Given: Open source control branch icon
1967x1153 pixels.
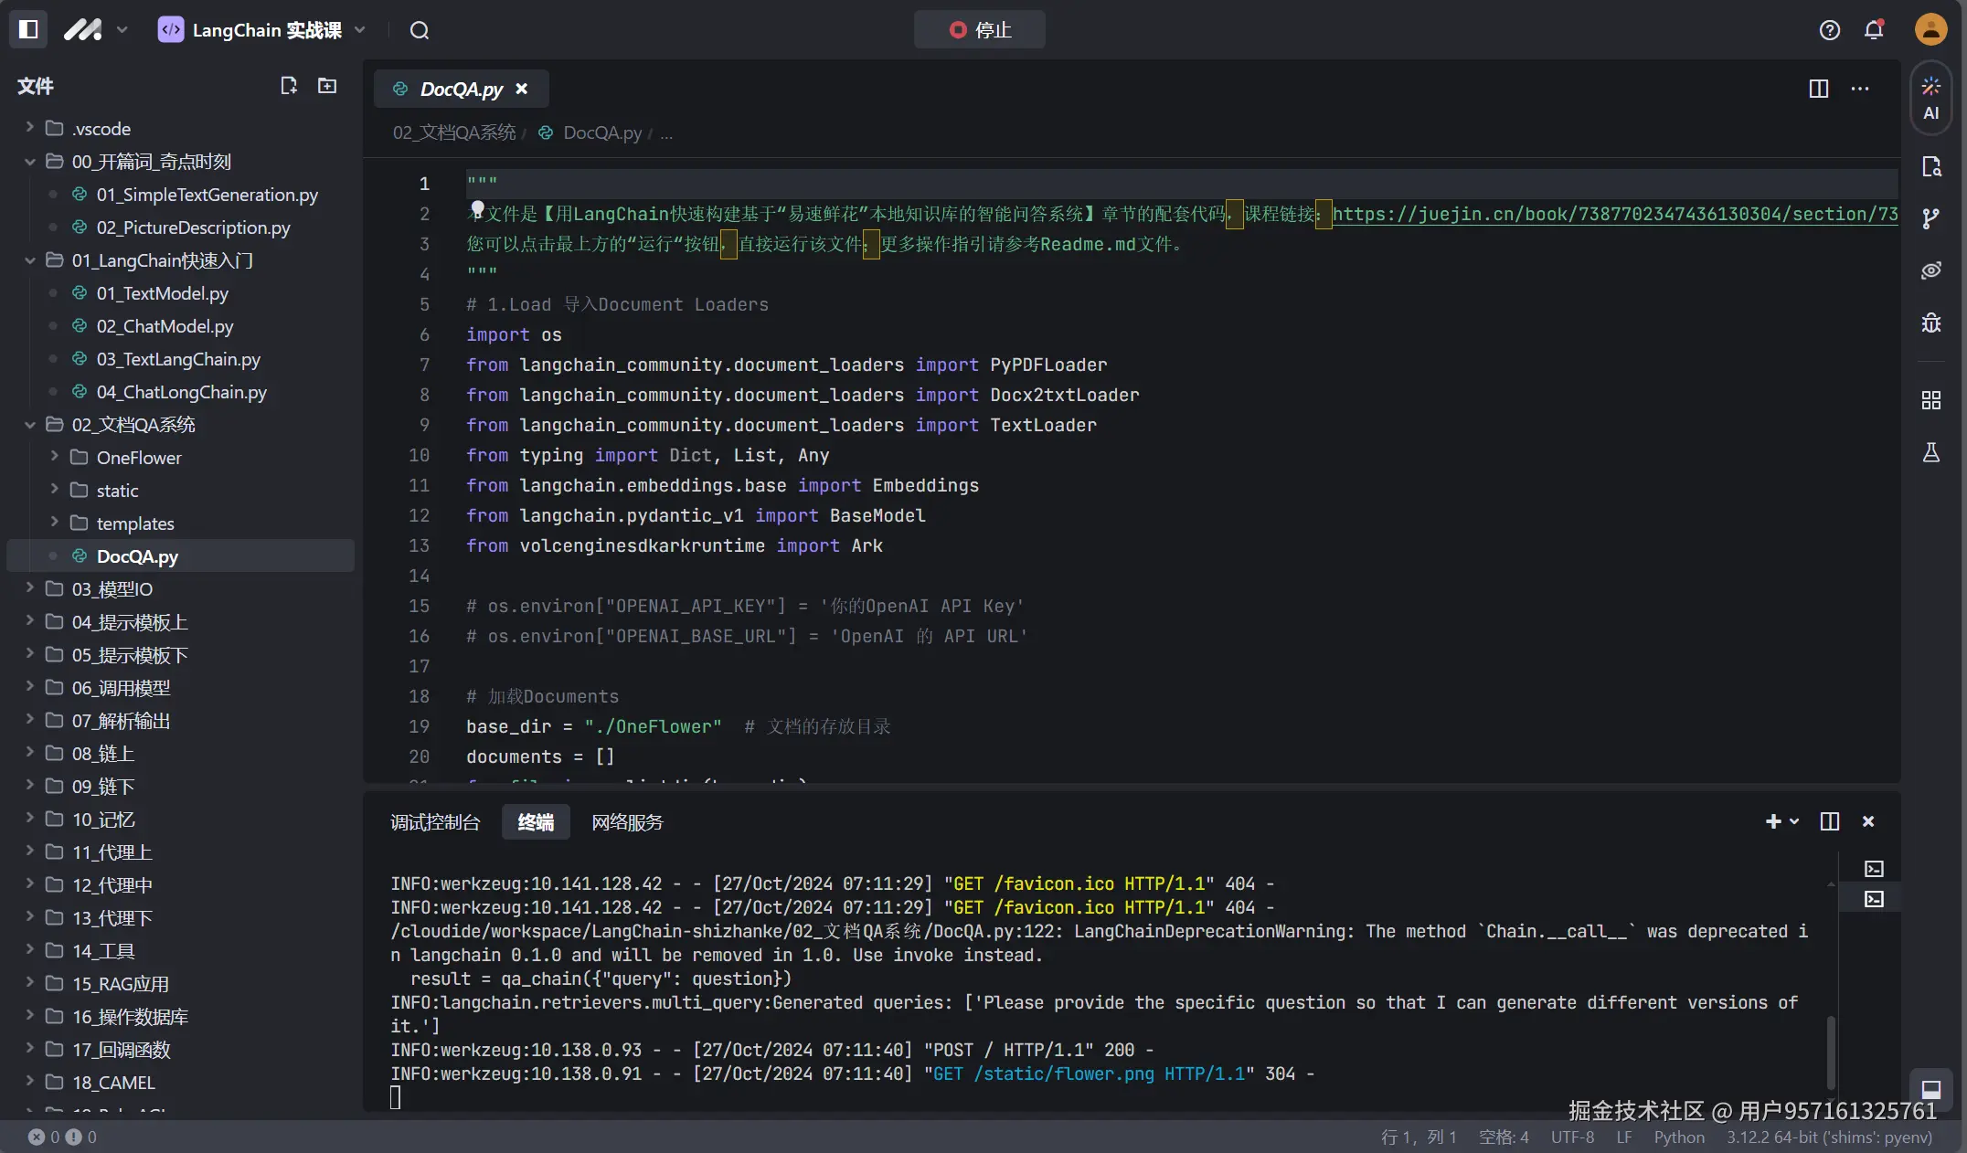Looking at the screenshot, I should (1930, 219).
